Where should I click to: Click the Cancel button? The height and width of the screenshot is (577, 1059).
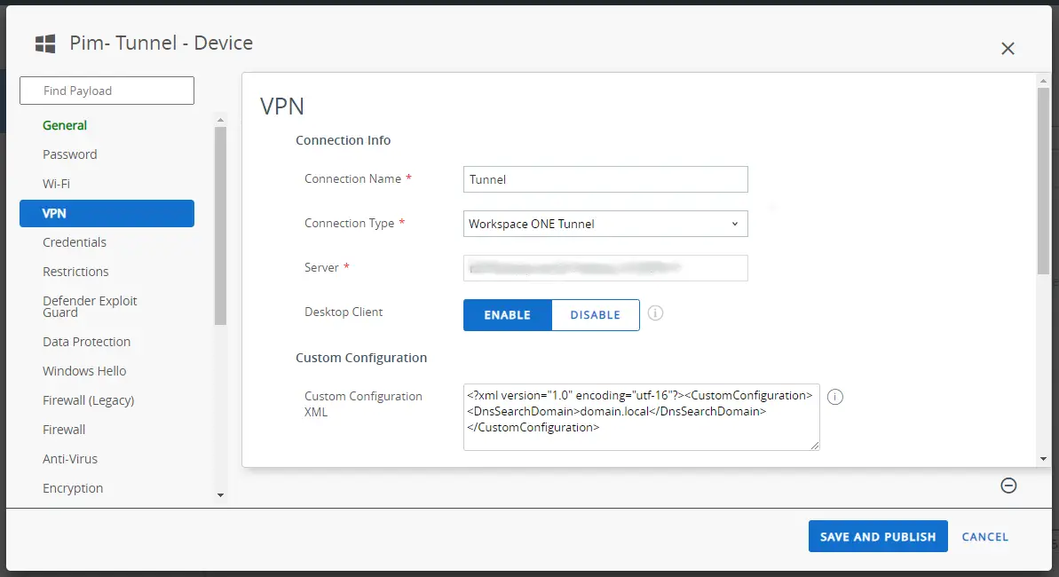click(x=985, y=537)
